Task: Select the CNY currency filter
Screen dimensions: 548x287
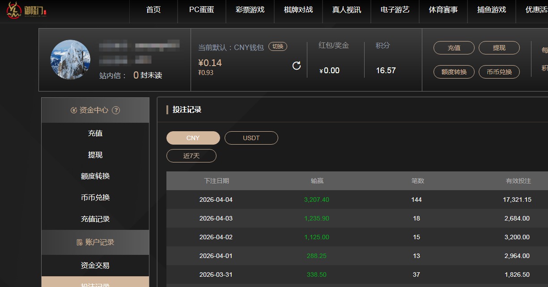Action: (192, 138)
